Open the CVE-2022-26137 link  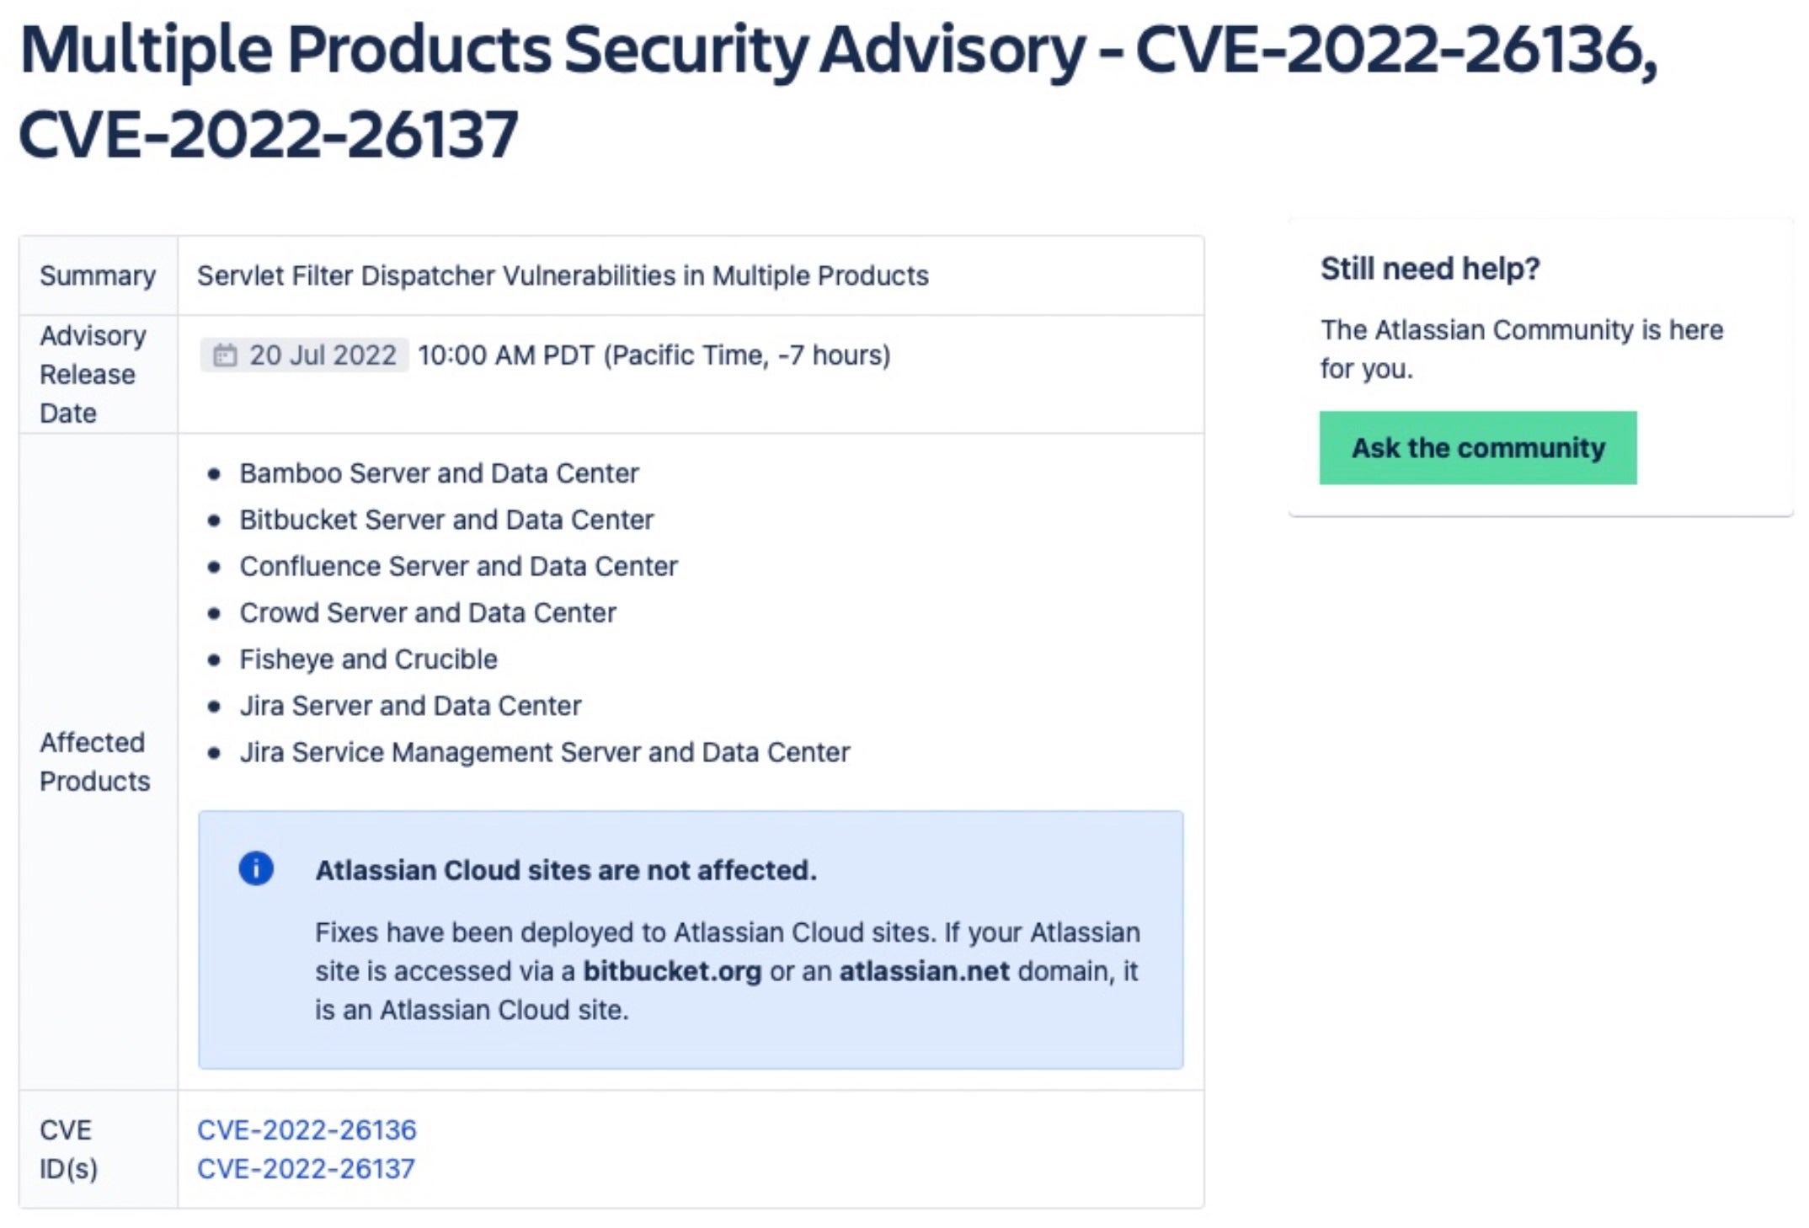306,1169
